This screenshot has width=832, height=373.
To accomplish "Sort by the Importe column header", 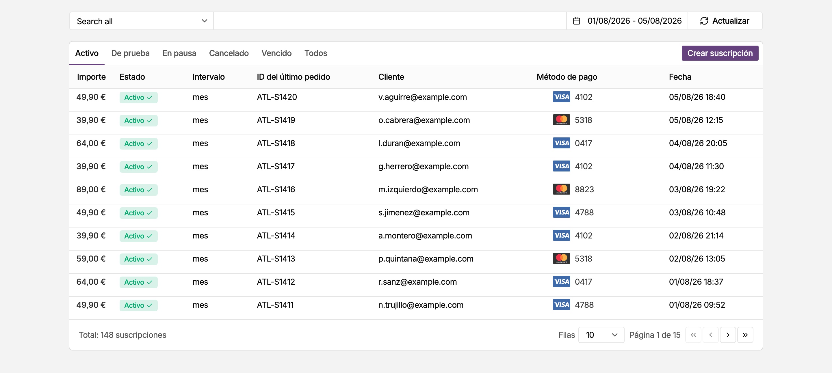I will pos(91,77).
